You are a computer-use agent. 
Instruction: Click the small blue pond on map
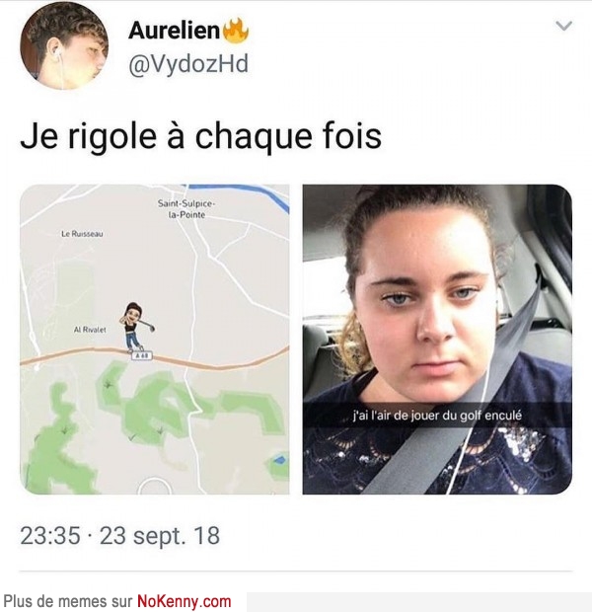[x=279, y=461]
